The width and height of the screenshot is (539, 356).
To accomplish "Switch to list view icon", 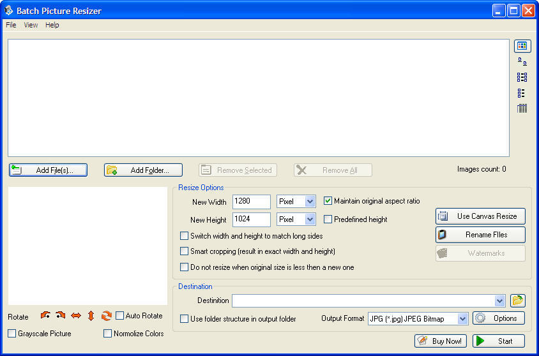I will (521, 93).
